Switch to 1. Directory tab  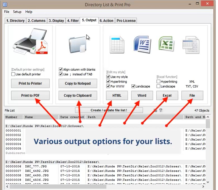tap(15, 21)
